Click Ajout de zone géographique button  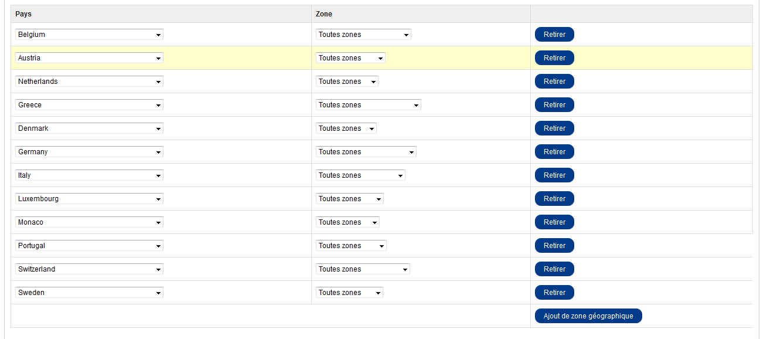[x=588, y=316]
